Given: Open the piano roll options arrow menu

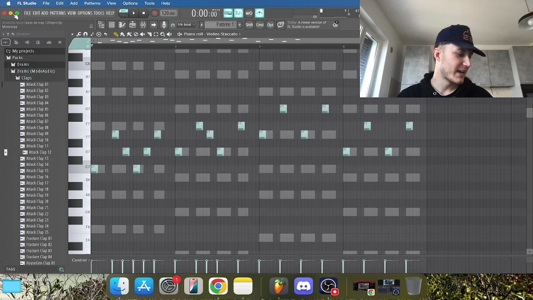Looking at the screenshot, I should [72, 34].
